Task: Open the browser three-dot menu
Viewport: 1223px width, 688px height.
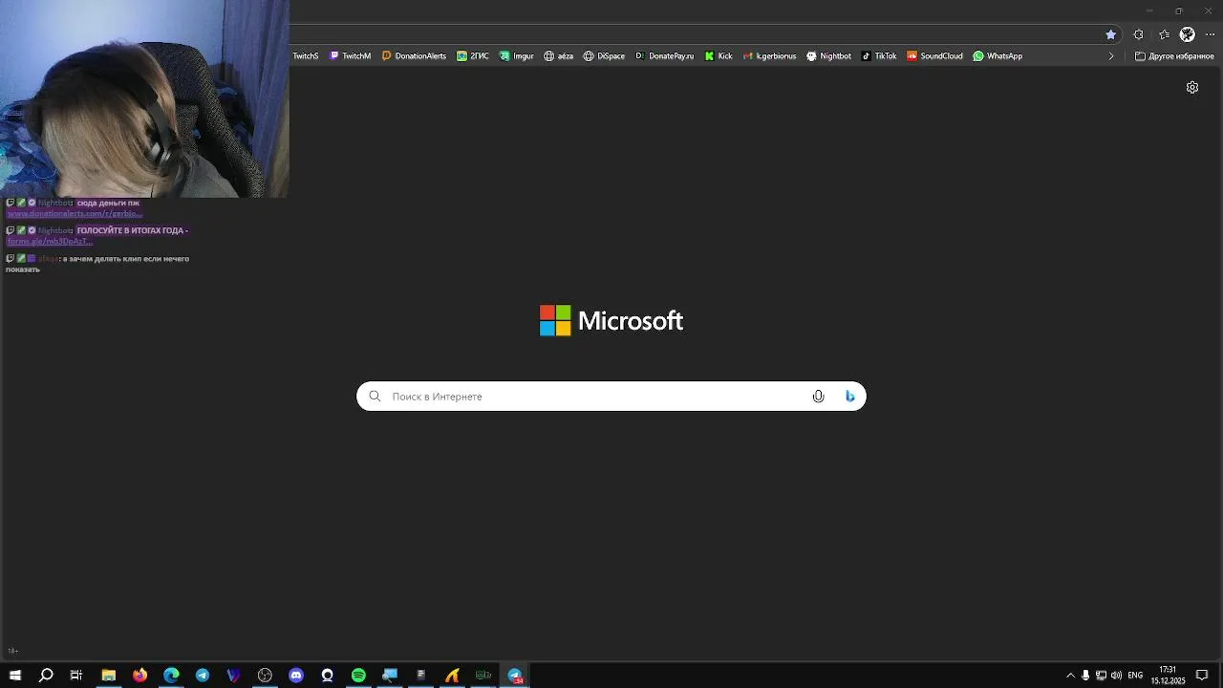Action: 1210,34
